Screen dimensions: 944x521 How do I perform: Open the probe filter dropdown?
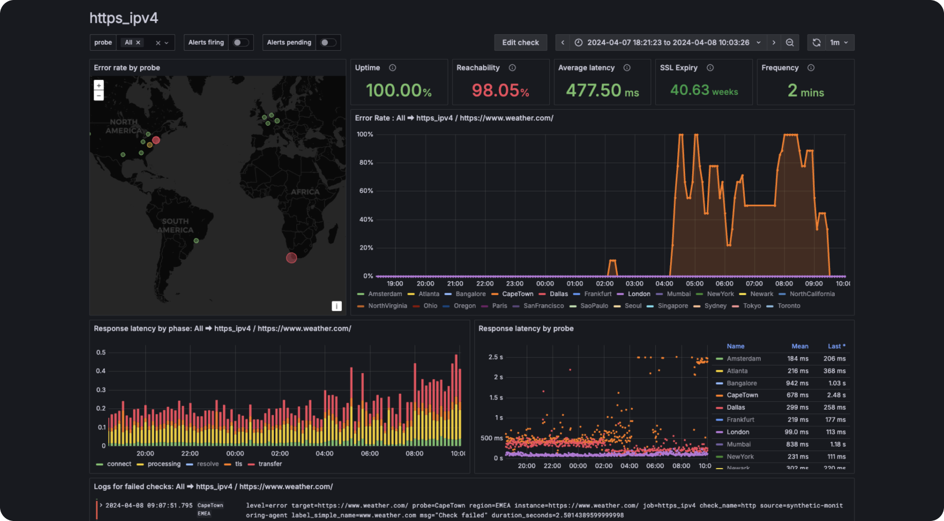167,42
